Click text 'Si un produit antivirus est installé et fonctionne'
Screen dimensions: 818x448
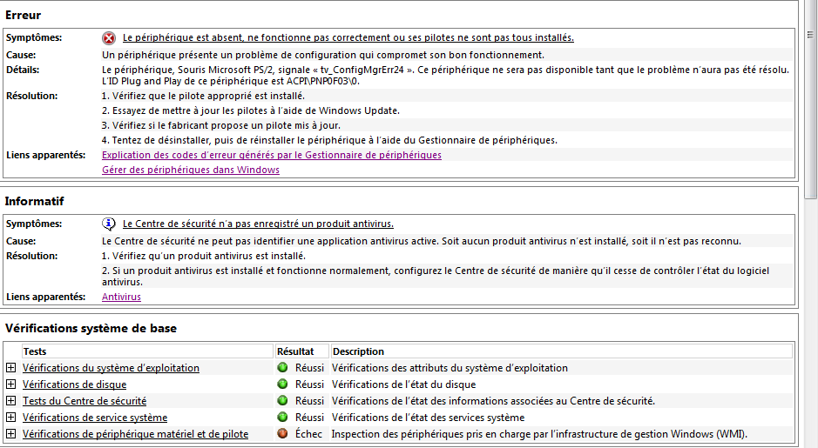pos(436,276)
